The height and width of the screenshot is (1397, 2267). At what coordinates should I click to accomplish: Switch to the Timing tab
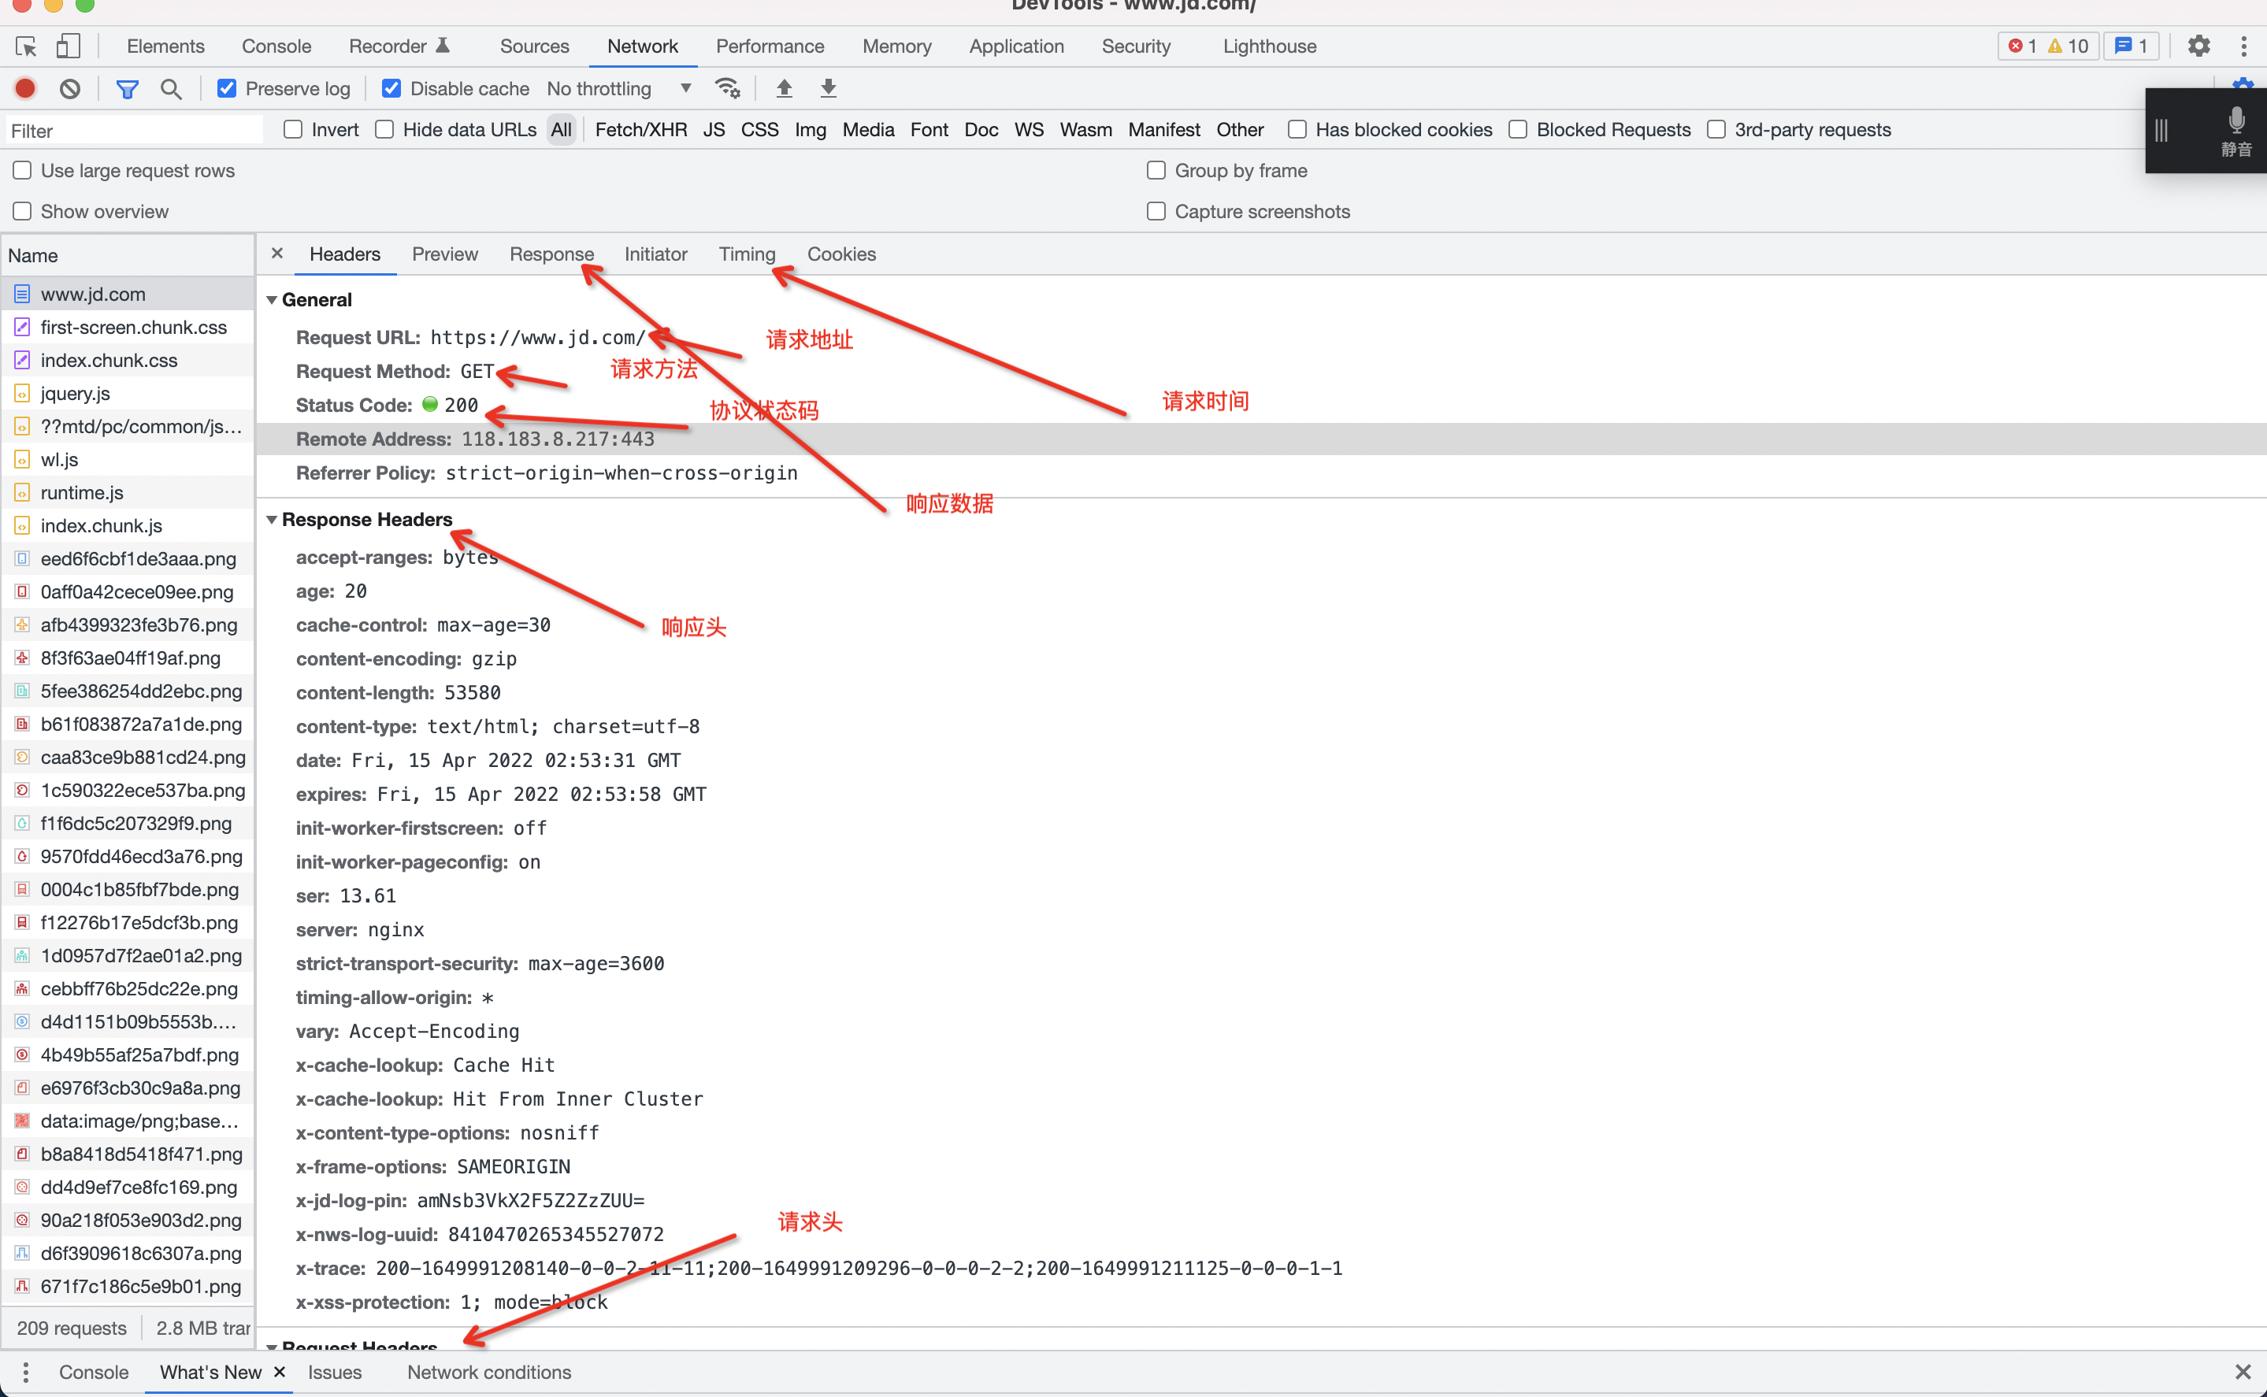click(x=747, y=254)
